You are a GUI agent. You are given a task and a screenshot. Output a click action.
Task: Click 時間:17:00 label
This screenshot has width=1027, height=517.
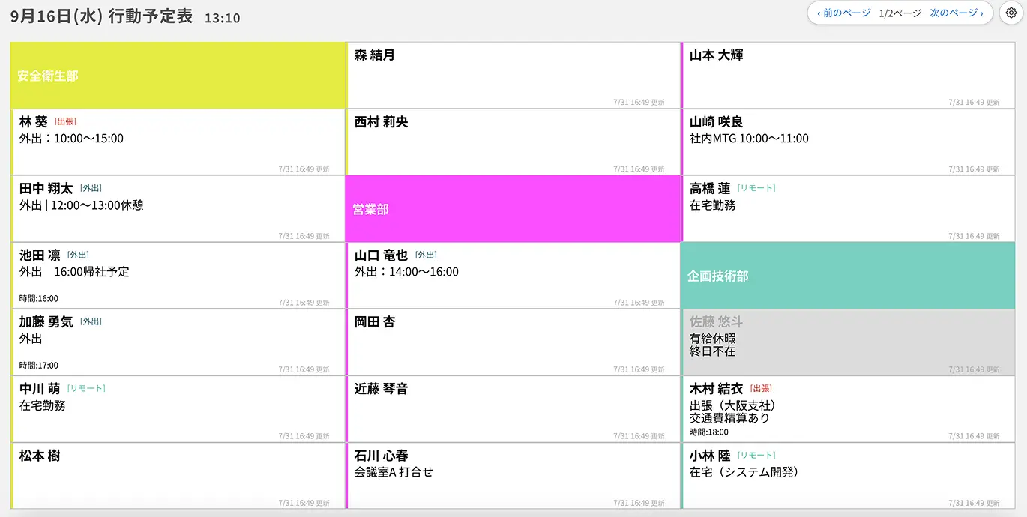click(x=39, y=365)
